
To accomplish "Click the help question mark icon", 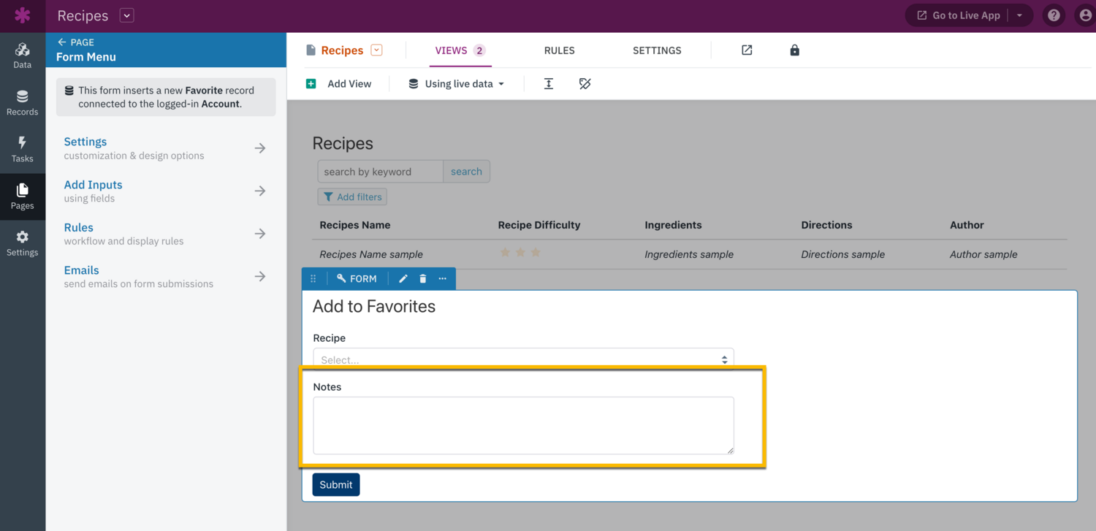I will pyautogui.click(x=1054, y=15).
